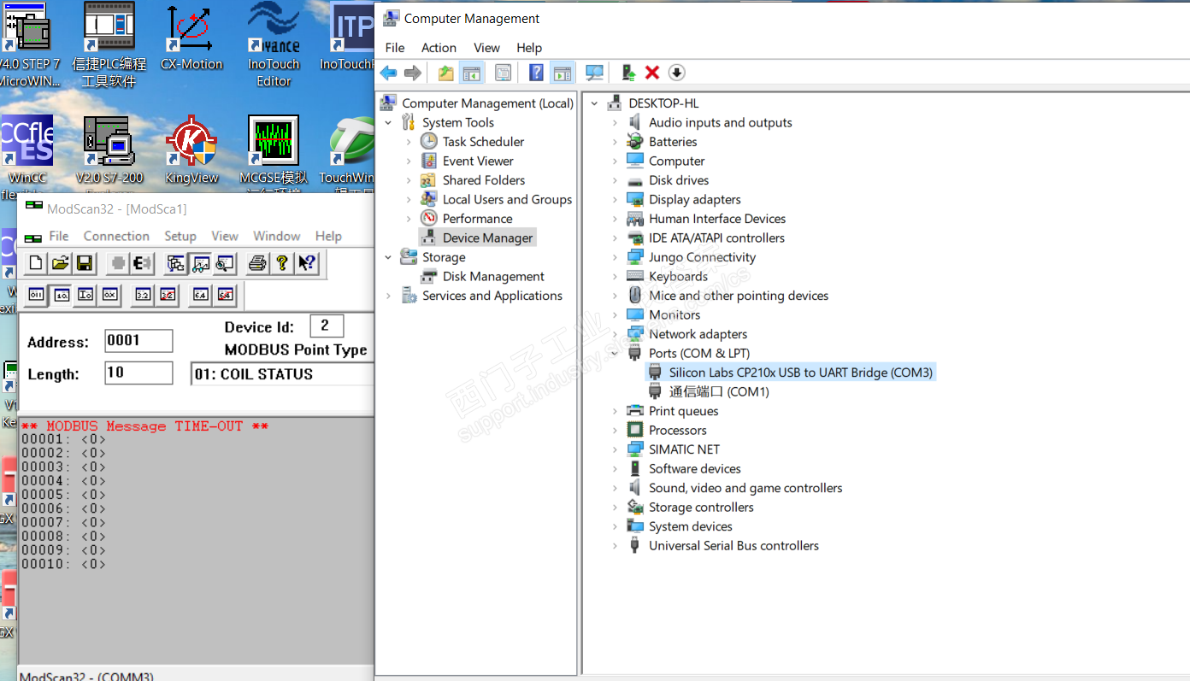This screenshot has height=681, width=1190.
Task: Open the InoTouch Editor desktop shortcut
Action: point(274,45)
